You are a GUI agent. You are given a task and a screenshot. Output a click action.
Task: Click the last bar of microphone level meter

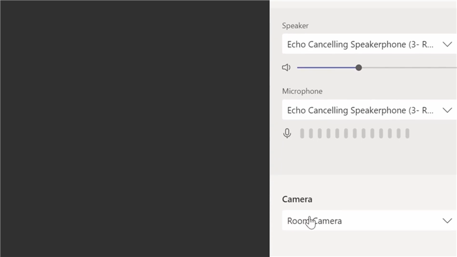(x=407, y=133)
